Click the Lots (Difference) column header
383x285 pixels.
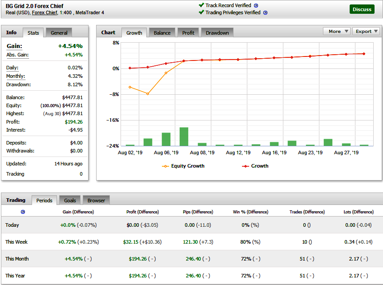point(359,212)
